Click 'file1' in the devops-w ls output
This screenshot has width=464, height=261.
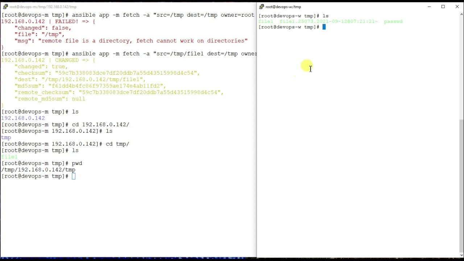coord(266,21)
